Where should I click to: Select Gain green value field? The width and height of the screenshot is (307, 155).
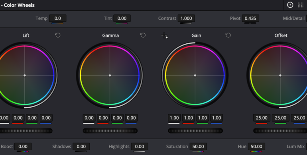point(203,118)
